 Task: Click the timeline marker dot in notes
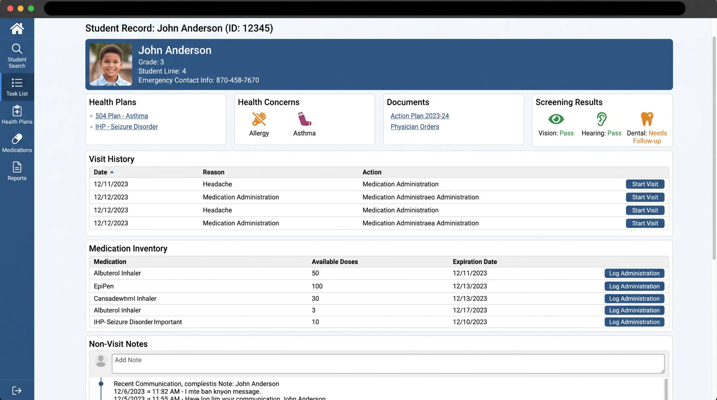[101, 384]
